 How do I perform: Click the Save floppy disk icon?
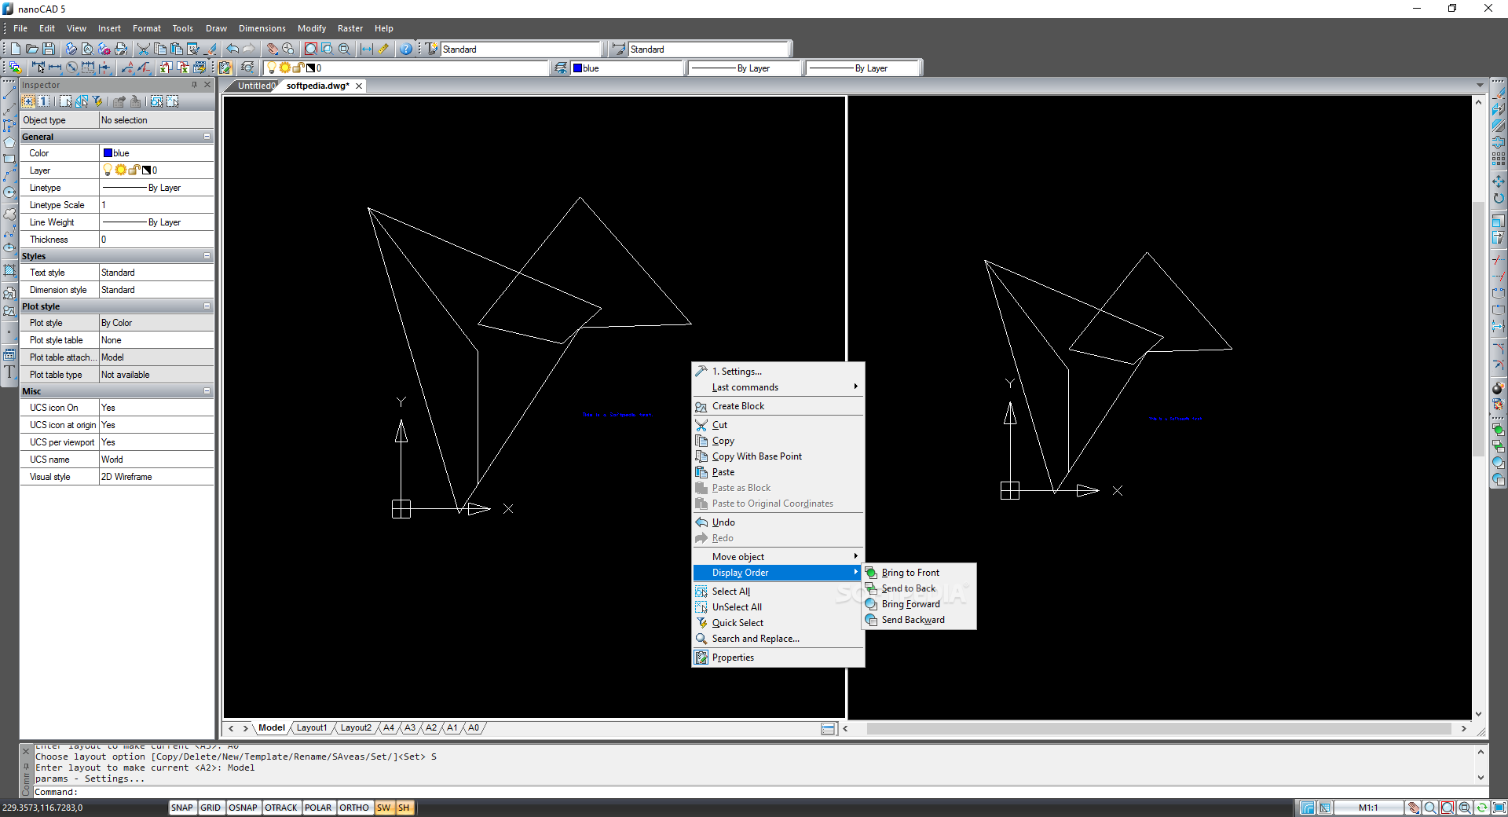[x=49, y=49]
